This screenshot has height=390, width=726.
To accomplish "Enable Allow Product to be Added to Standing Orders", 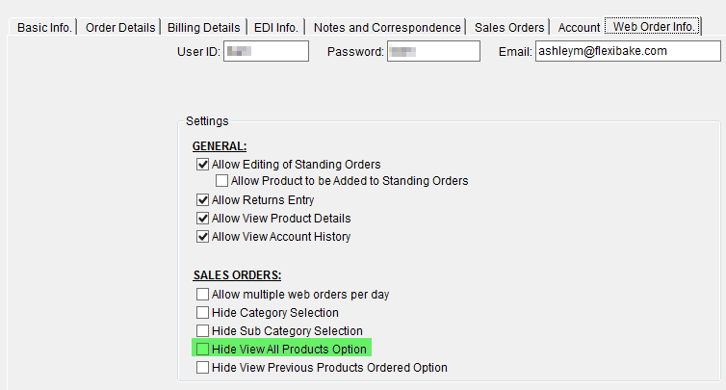I will click(221, 181).
